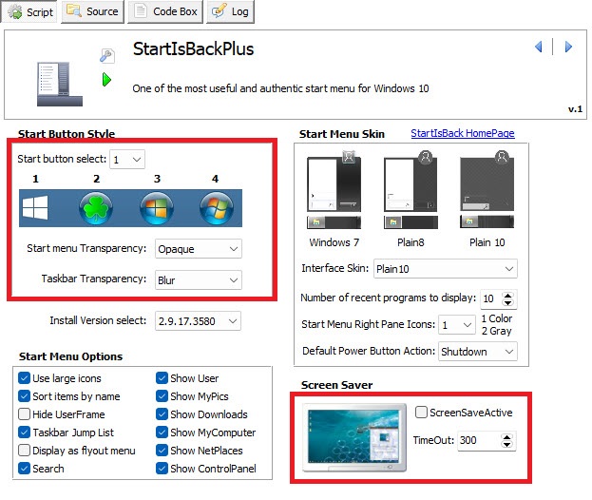Screen dimensions: 592x500
Task: Pick the Windows 10 flat start button image
Action: pyautogui.click(x=35, y=208)
